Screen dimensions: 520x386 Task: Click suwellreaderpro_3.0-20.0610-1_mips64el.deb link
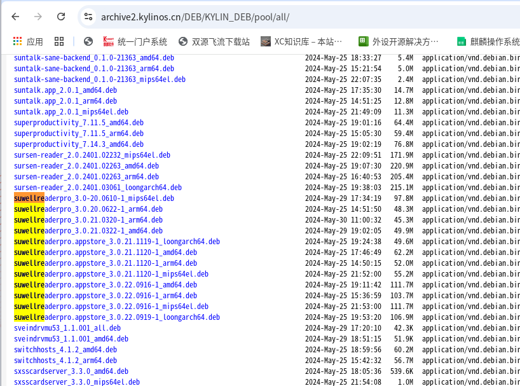point(93,198)
